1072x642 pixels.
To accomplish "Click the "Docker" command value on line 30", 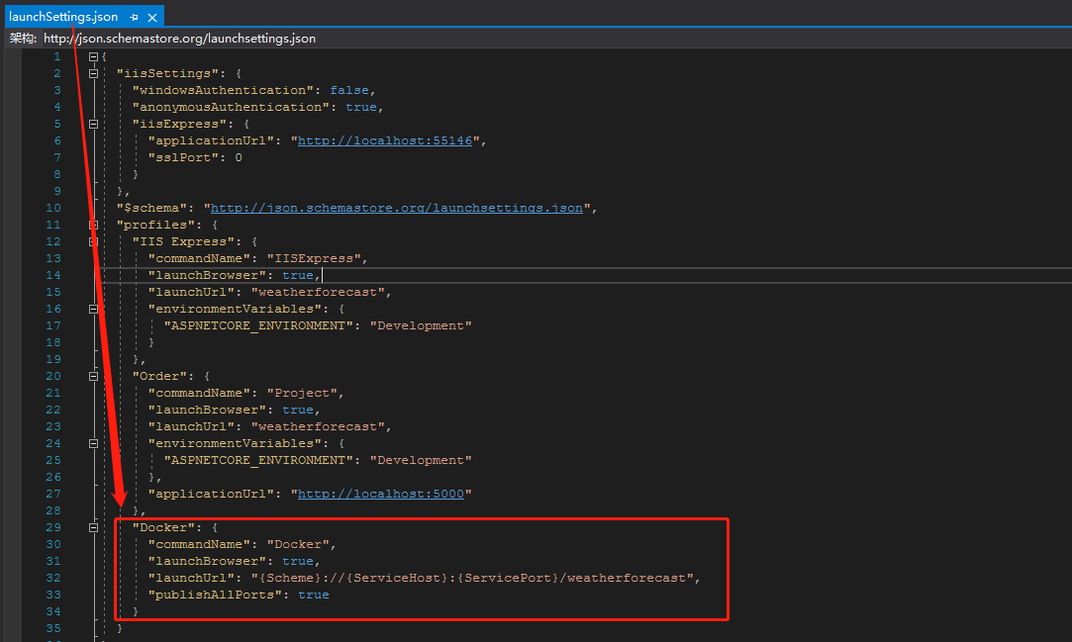I will pos(298,544).
